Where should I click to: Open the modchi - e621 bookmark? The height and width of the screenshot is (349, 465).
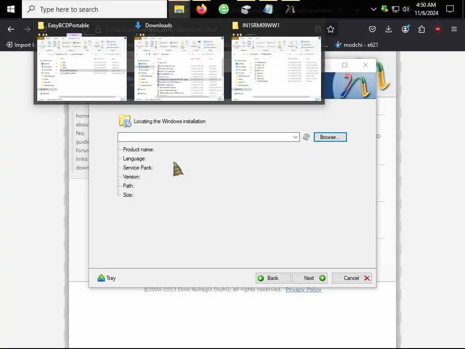[x=356, y=45]
